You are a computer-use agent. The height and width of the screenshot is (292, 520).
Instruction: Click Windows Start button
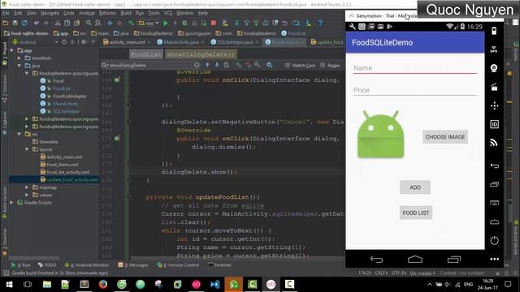point(9,285)
